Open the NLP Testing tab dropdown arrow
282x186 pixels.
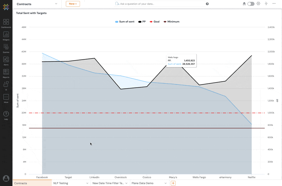point(87,183)
